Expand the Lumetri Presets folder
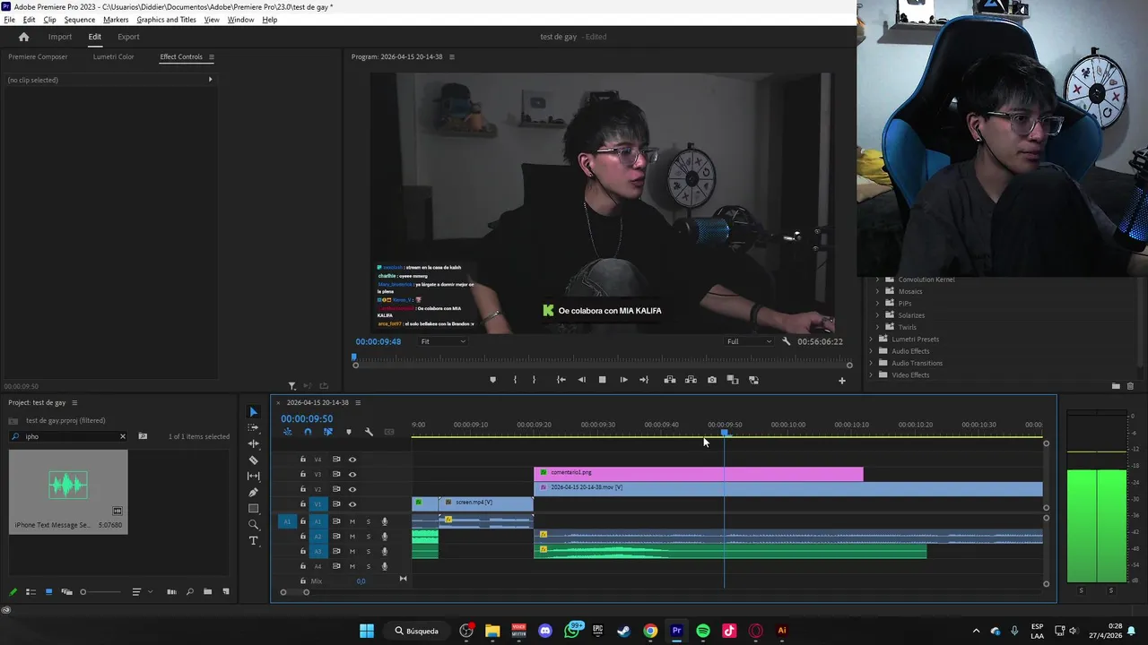Screen dimensions: 1148x645 coord(871,340)
